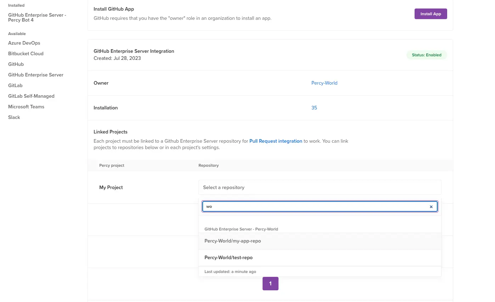
Task: Open the Percy-World owner link
Action: 324,83
